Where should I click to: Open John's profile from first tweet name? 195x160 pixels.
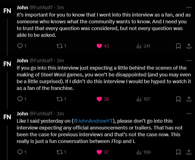pos(22,7)
